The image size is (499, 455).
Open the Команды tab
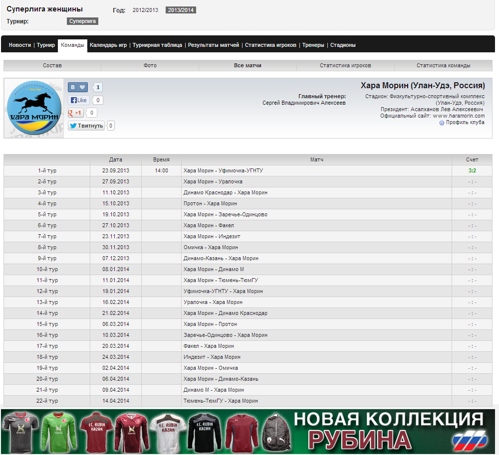click(72, 45)
